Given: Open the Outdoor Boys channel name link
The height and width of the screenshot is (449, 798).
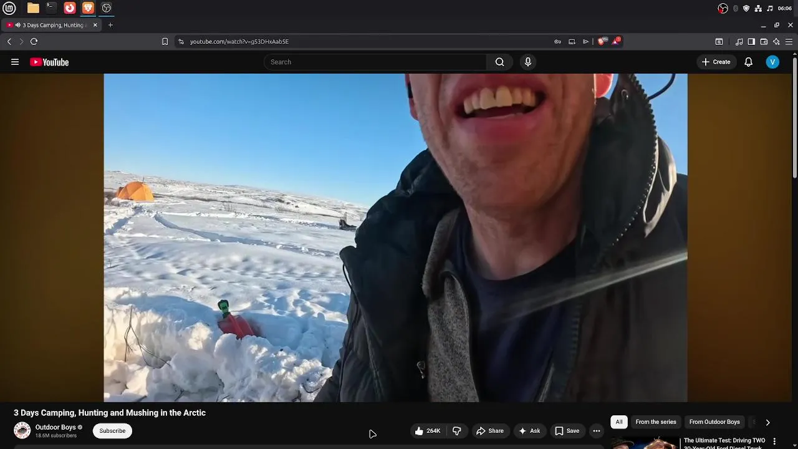Looking at the screenshot, I should [x=55, y=427].
